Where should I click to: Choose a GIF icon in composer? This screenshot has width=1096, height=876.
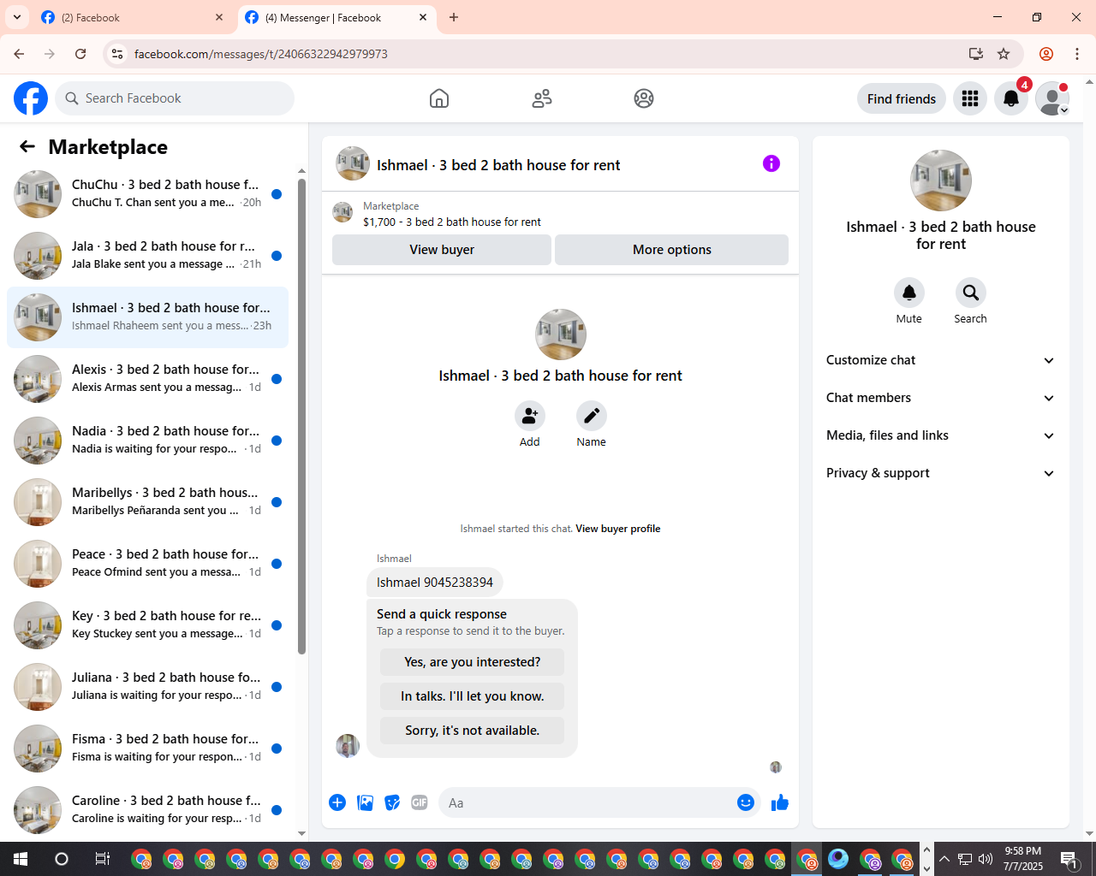[x=420, y=802]
